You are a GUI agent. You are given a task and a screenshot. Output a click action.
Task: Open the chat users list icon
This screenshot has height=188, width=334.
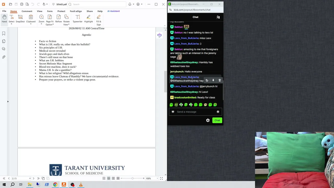[218, 17]
